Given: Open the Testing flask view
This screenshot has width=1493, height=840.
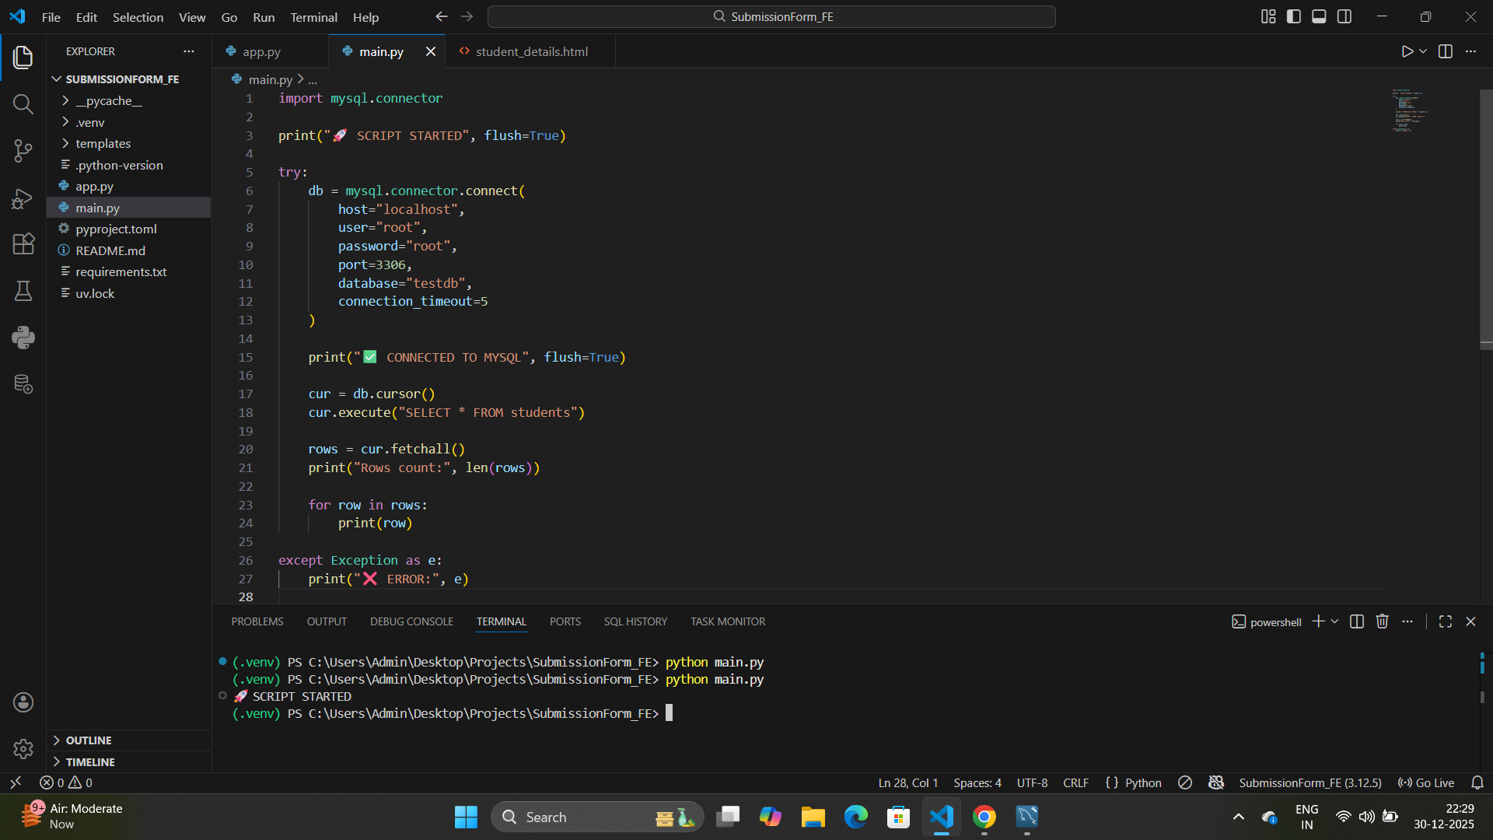Looking at the screenshot, I should coord(23,291).
